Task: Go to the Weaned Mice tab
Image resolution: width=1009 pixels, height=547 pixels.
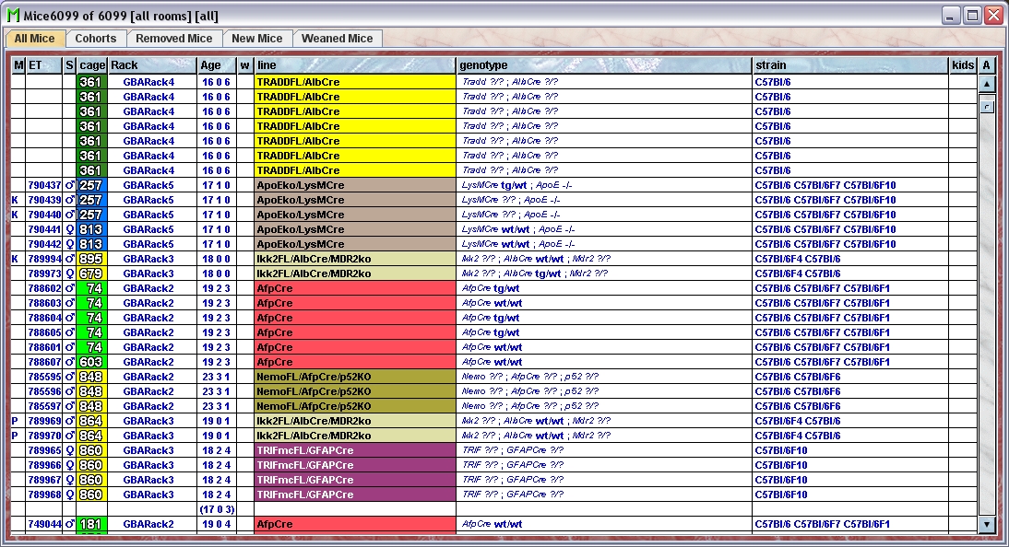Action: point(337,39)
